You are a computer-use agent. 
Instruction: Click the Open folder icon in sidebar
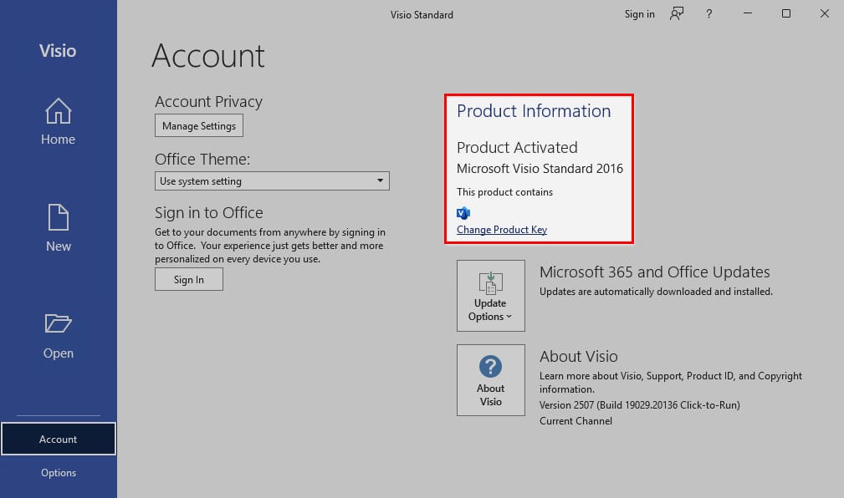tap(58, 323)
